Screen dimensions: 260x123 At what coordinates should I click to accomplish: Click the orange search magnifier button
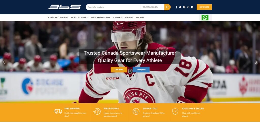[167, 7]
